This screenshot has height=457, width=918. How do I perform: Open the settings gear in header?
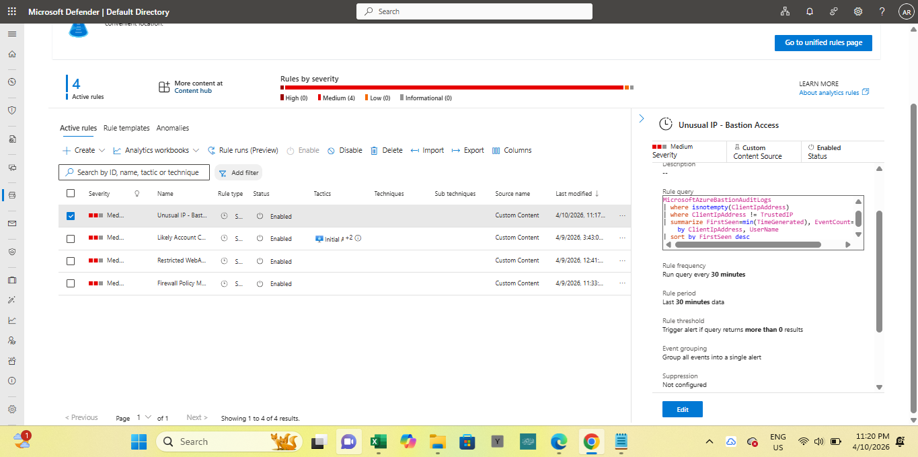tap(858, 11)
